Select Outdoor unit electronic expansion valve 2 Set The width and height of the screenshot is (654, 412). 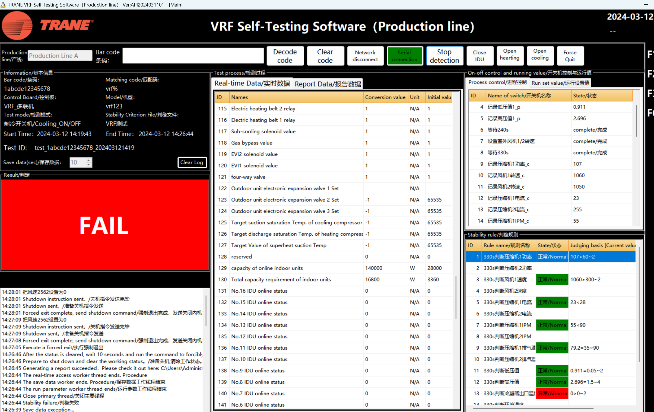(334, 200)
